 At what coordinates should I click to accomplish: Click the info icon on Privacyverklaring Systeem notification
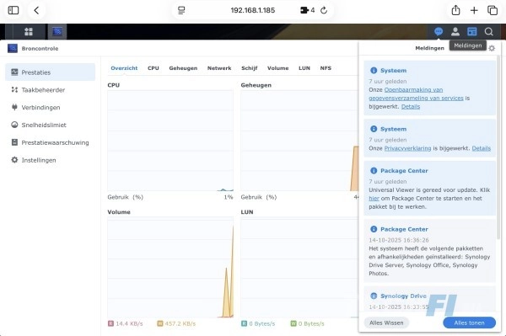[374, 129]
